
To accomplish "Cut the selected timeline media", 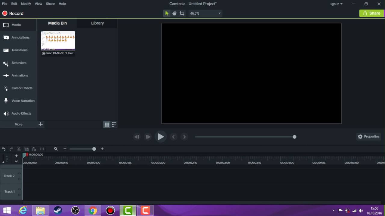I will coord(19,149).
